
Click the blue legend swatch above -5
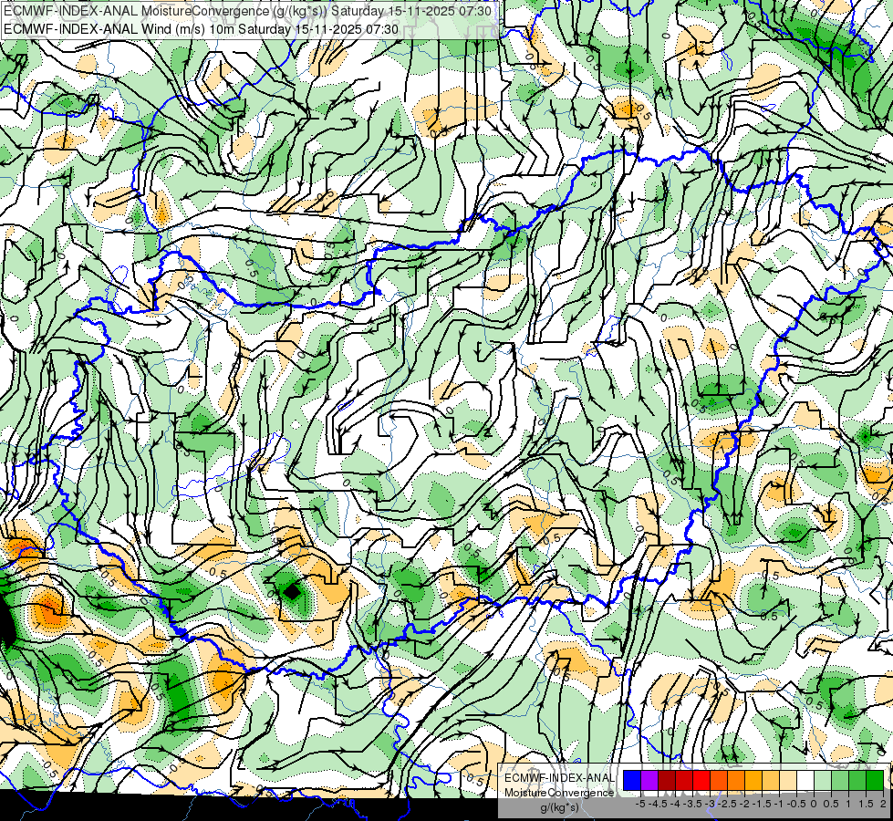(632, 780)
